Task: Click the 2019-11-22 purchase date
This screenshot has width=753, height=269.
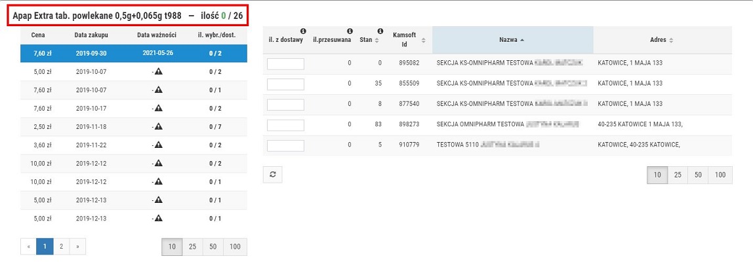Action: tap(91, 145)
